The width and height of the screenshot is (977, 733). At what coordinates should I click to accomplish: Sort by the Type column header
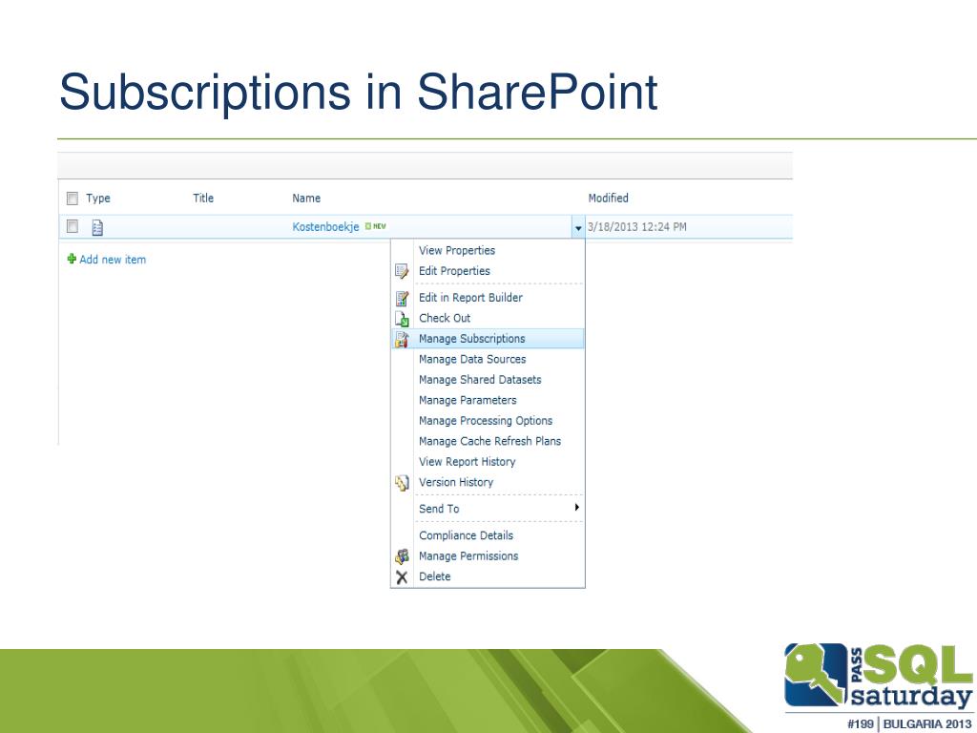[x=98, y=199]
